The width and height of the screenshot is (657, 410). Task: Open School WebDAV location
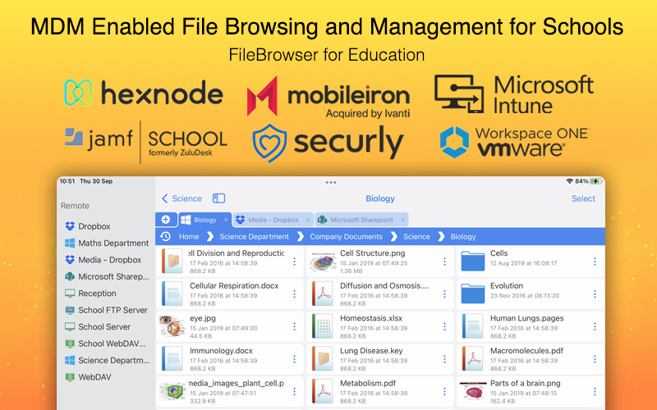105,344
